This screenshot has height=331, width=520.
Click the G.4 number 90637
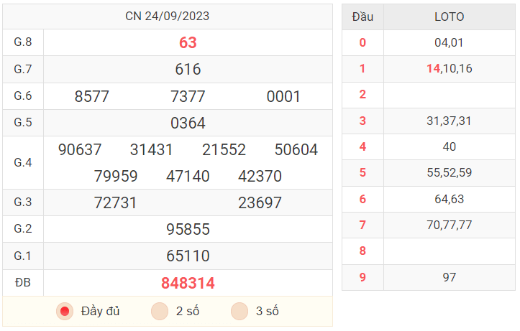[x=80, y=149]
